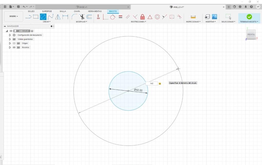
Task: Pick the Trim scissors tool
Action: [82, 17]
